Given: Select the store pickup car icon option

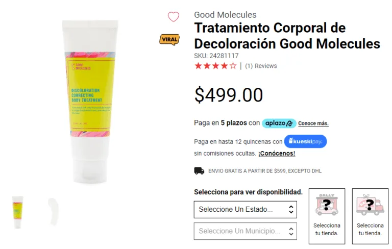Looking at the screenshot, I should (x=327, y=216).
